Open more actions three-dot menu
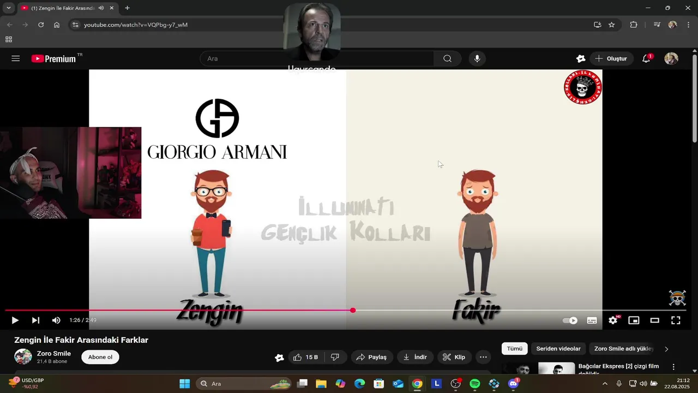 [483, 357]
